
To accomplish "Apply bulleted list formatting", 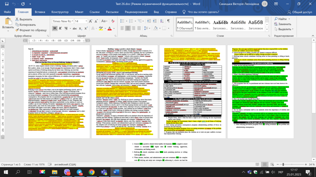I will click(x=122, y=21).
